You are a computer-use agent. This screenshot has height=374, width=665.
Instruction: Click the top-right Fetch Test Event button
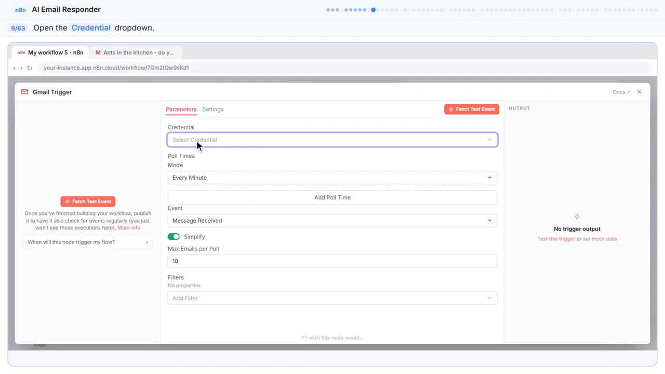click(x=472, y=109)
